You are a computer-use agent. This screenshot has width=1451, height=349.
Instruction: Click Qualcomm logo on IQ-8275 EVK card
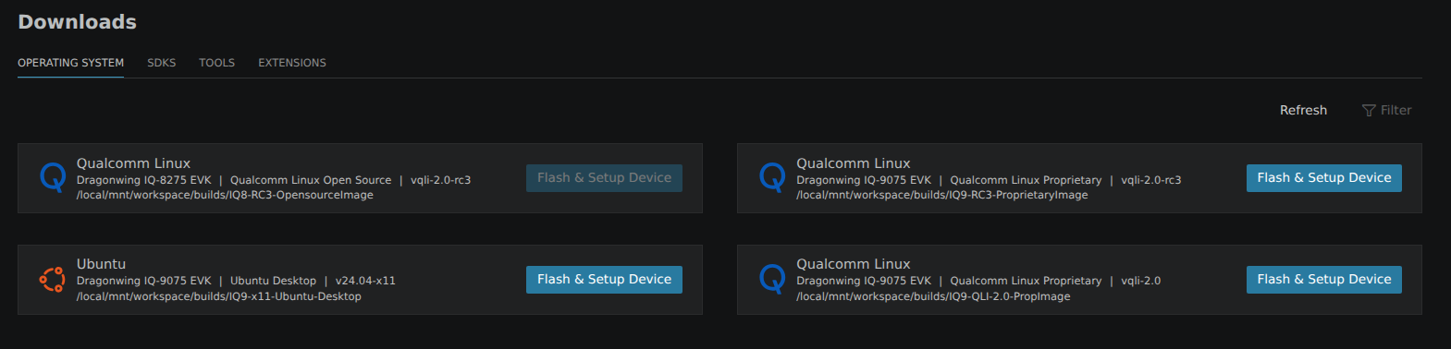tap(53, 177)
